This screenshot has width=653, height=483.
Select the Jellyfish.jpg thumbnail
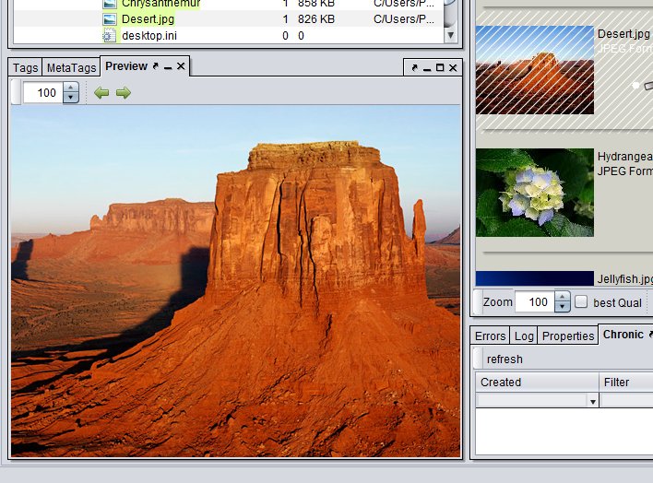tap(535, 278)
